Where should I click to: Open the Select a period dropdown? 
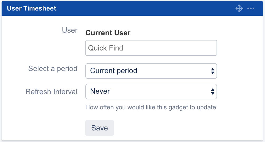151,71
